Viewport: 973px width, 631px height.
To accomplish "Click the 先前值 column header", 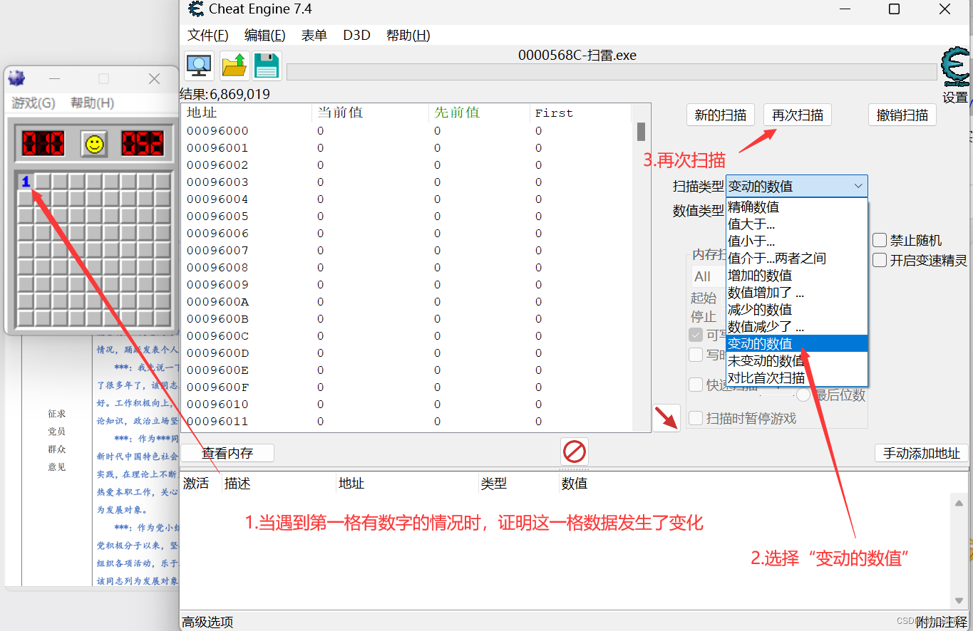I will click(x=480, y=113).
